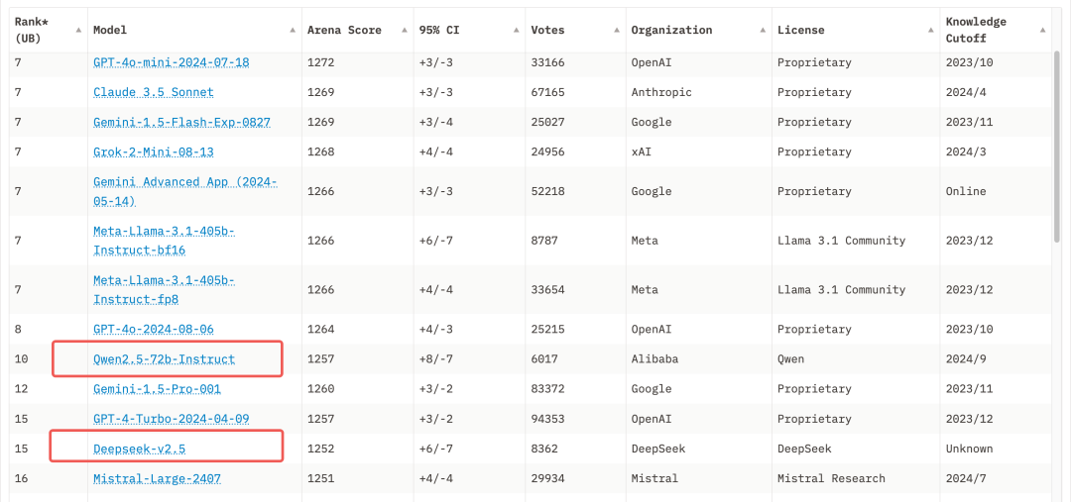Screen dimensions: 1071x502
Task: Click the Gemini-1.5-Pro-001 link
Action: 157,389
